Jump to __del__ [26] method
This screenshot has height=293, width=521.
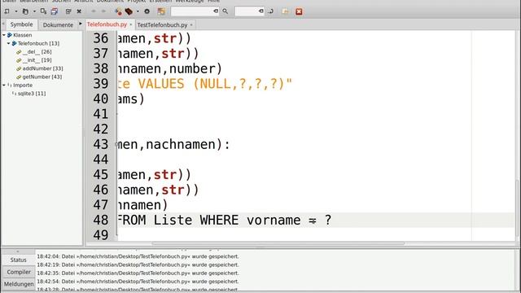37,51
